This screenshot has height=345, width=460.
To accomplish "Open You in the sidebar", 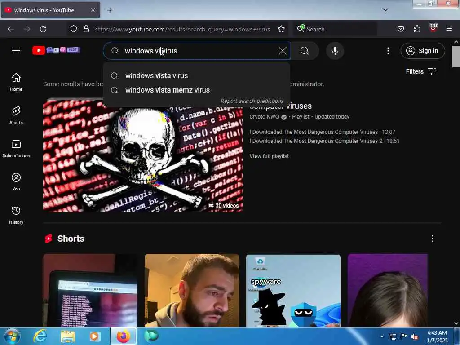I will 16,182.
